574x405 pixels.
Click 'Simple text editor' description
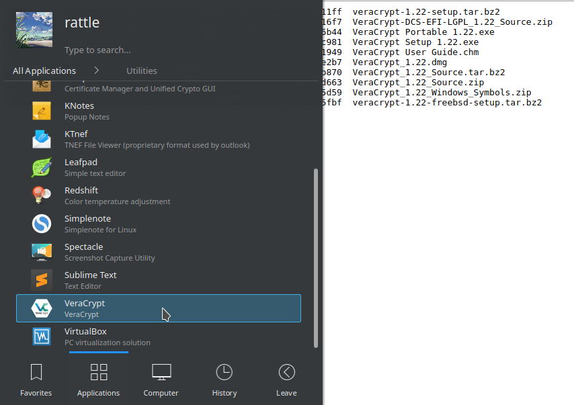pyautogui.click(x=95, y=173)
